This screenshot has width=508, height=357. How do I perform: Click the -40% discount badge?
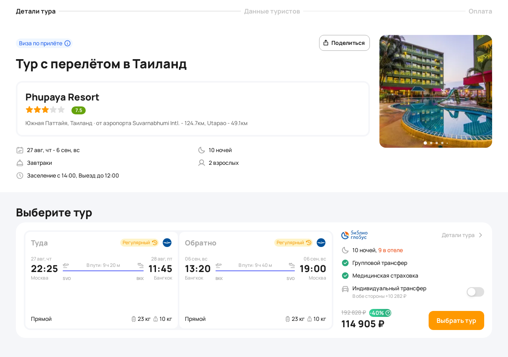[x=380, y=313]
